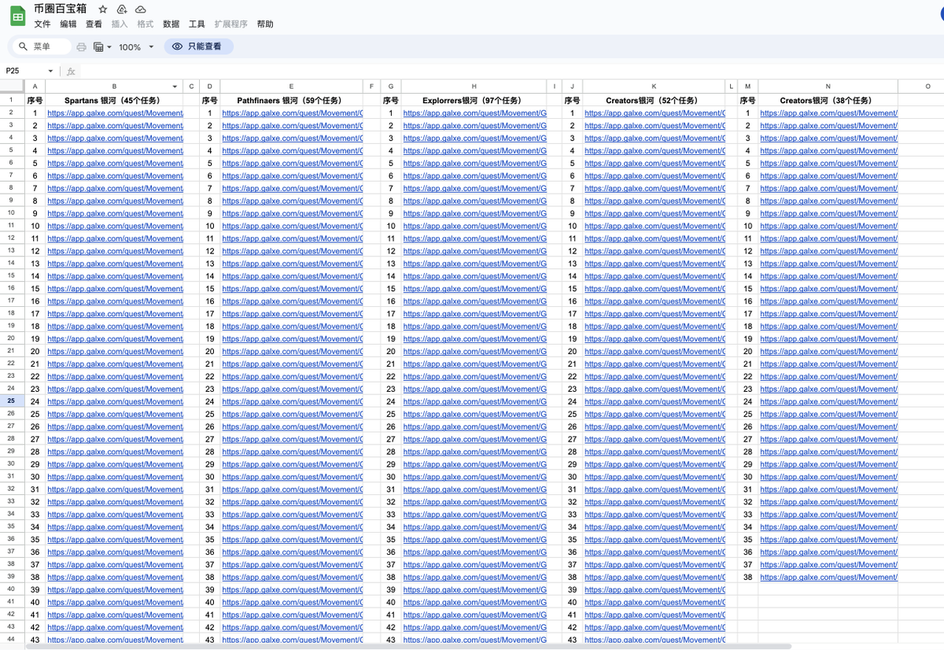
Task: Click the 序号 header in column M
Action: (x=747, y=100)
